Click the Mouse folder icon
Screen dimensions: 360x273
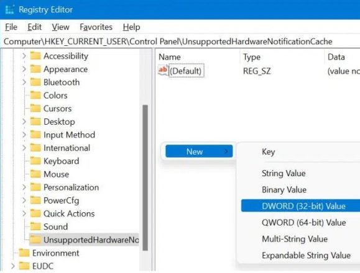click(35, 174)
